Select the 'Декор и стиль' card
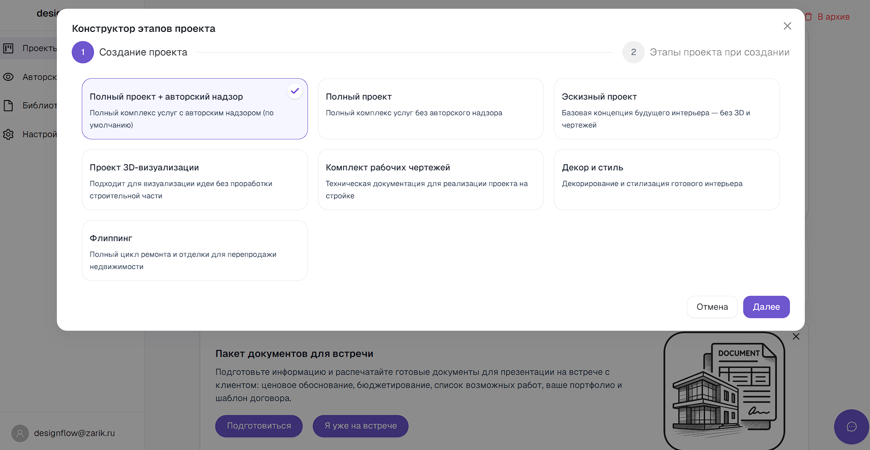Viewport: 870px width, 450px height. click(666, 180)
